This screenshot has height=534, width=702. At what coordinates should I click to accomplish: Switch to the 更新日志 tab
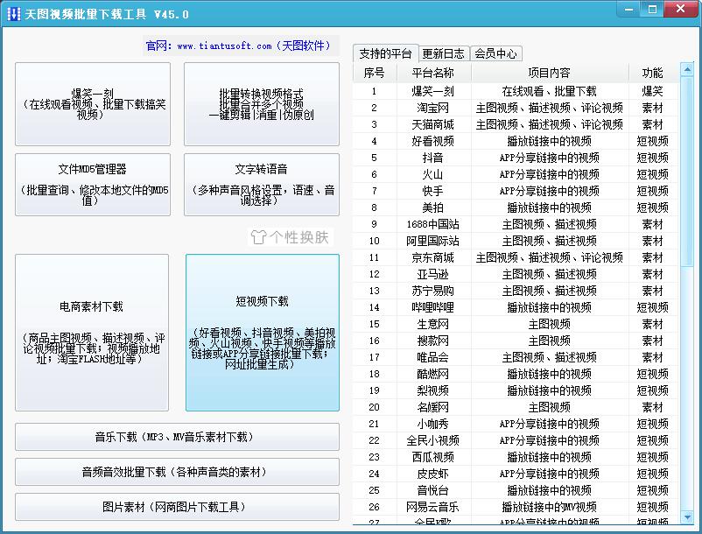tap(443, 52)
